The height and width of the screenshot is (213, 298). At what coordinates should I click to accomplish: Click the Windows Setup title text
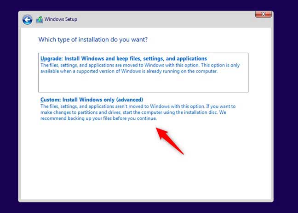tap(61, 19)
